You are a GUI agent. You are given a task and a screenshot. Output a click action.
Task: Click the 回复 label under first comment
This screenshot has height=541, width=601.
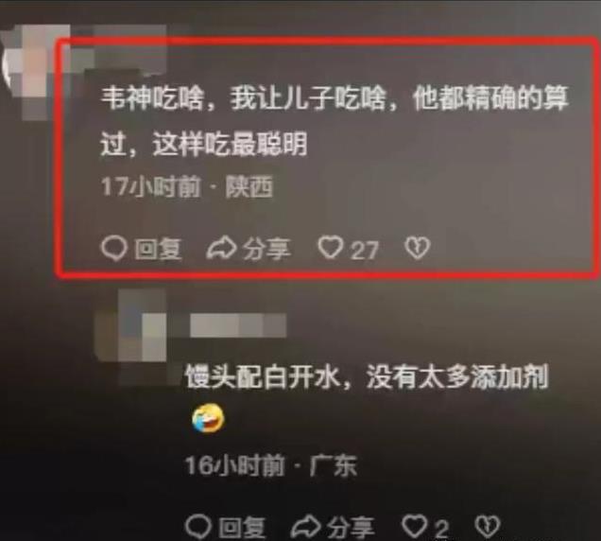pos(158,249)
